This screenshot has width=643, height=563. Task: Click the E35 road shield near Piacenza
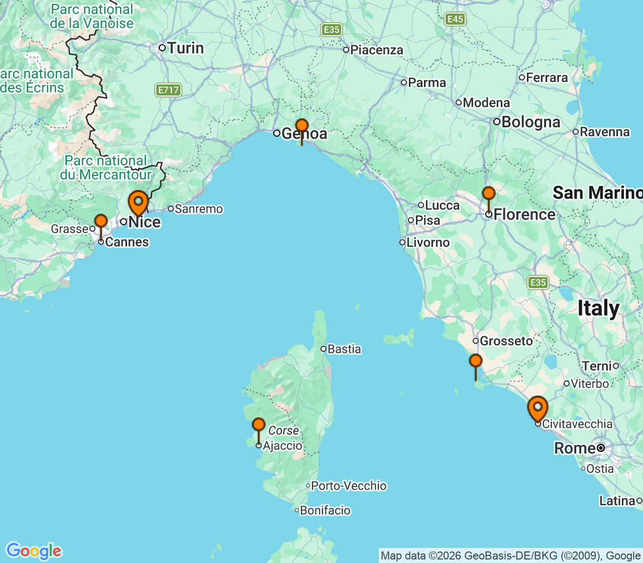(x=332, y=30)
